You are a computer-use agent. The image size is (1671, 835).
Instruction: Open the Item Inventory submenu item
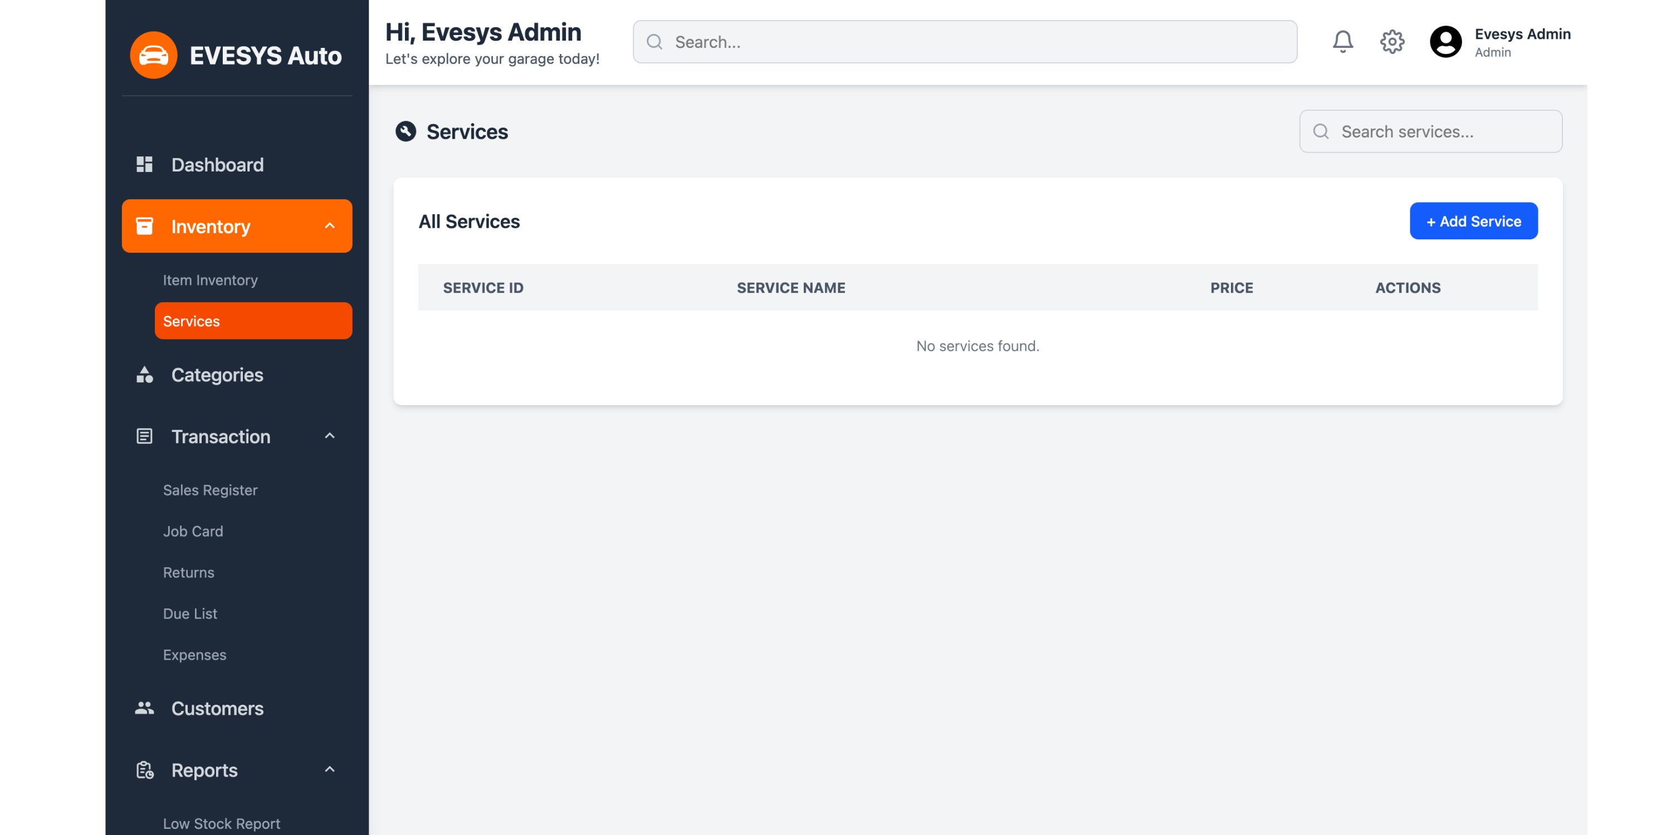(210, 280)
